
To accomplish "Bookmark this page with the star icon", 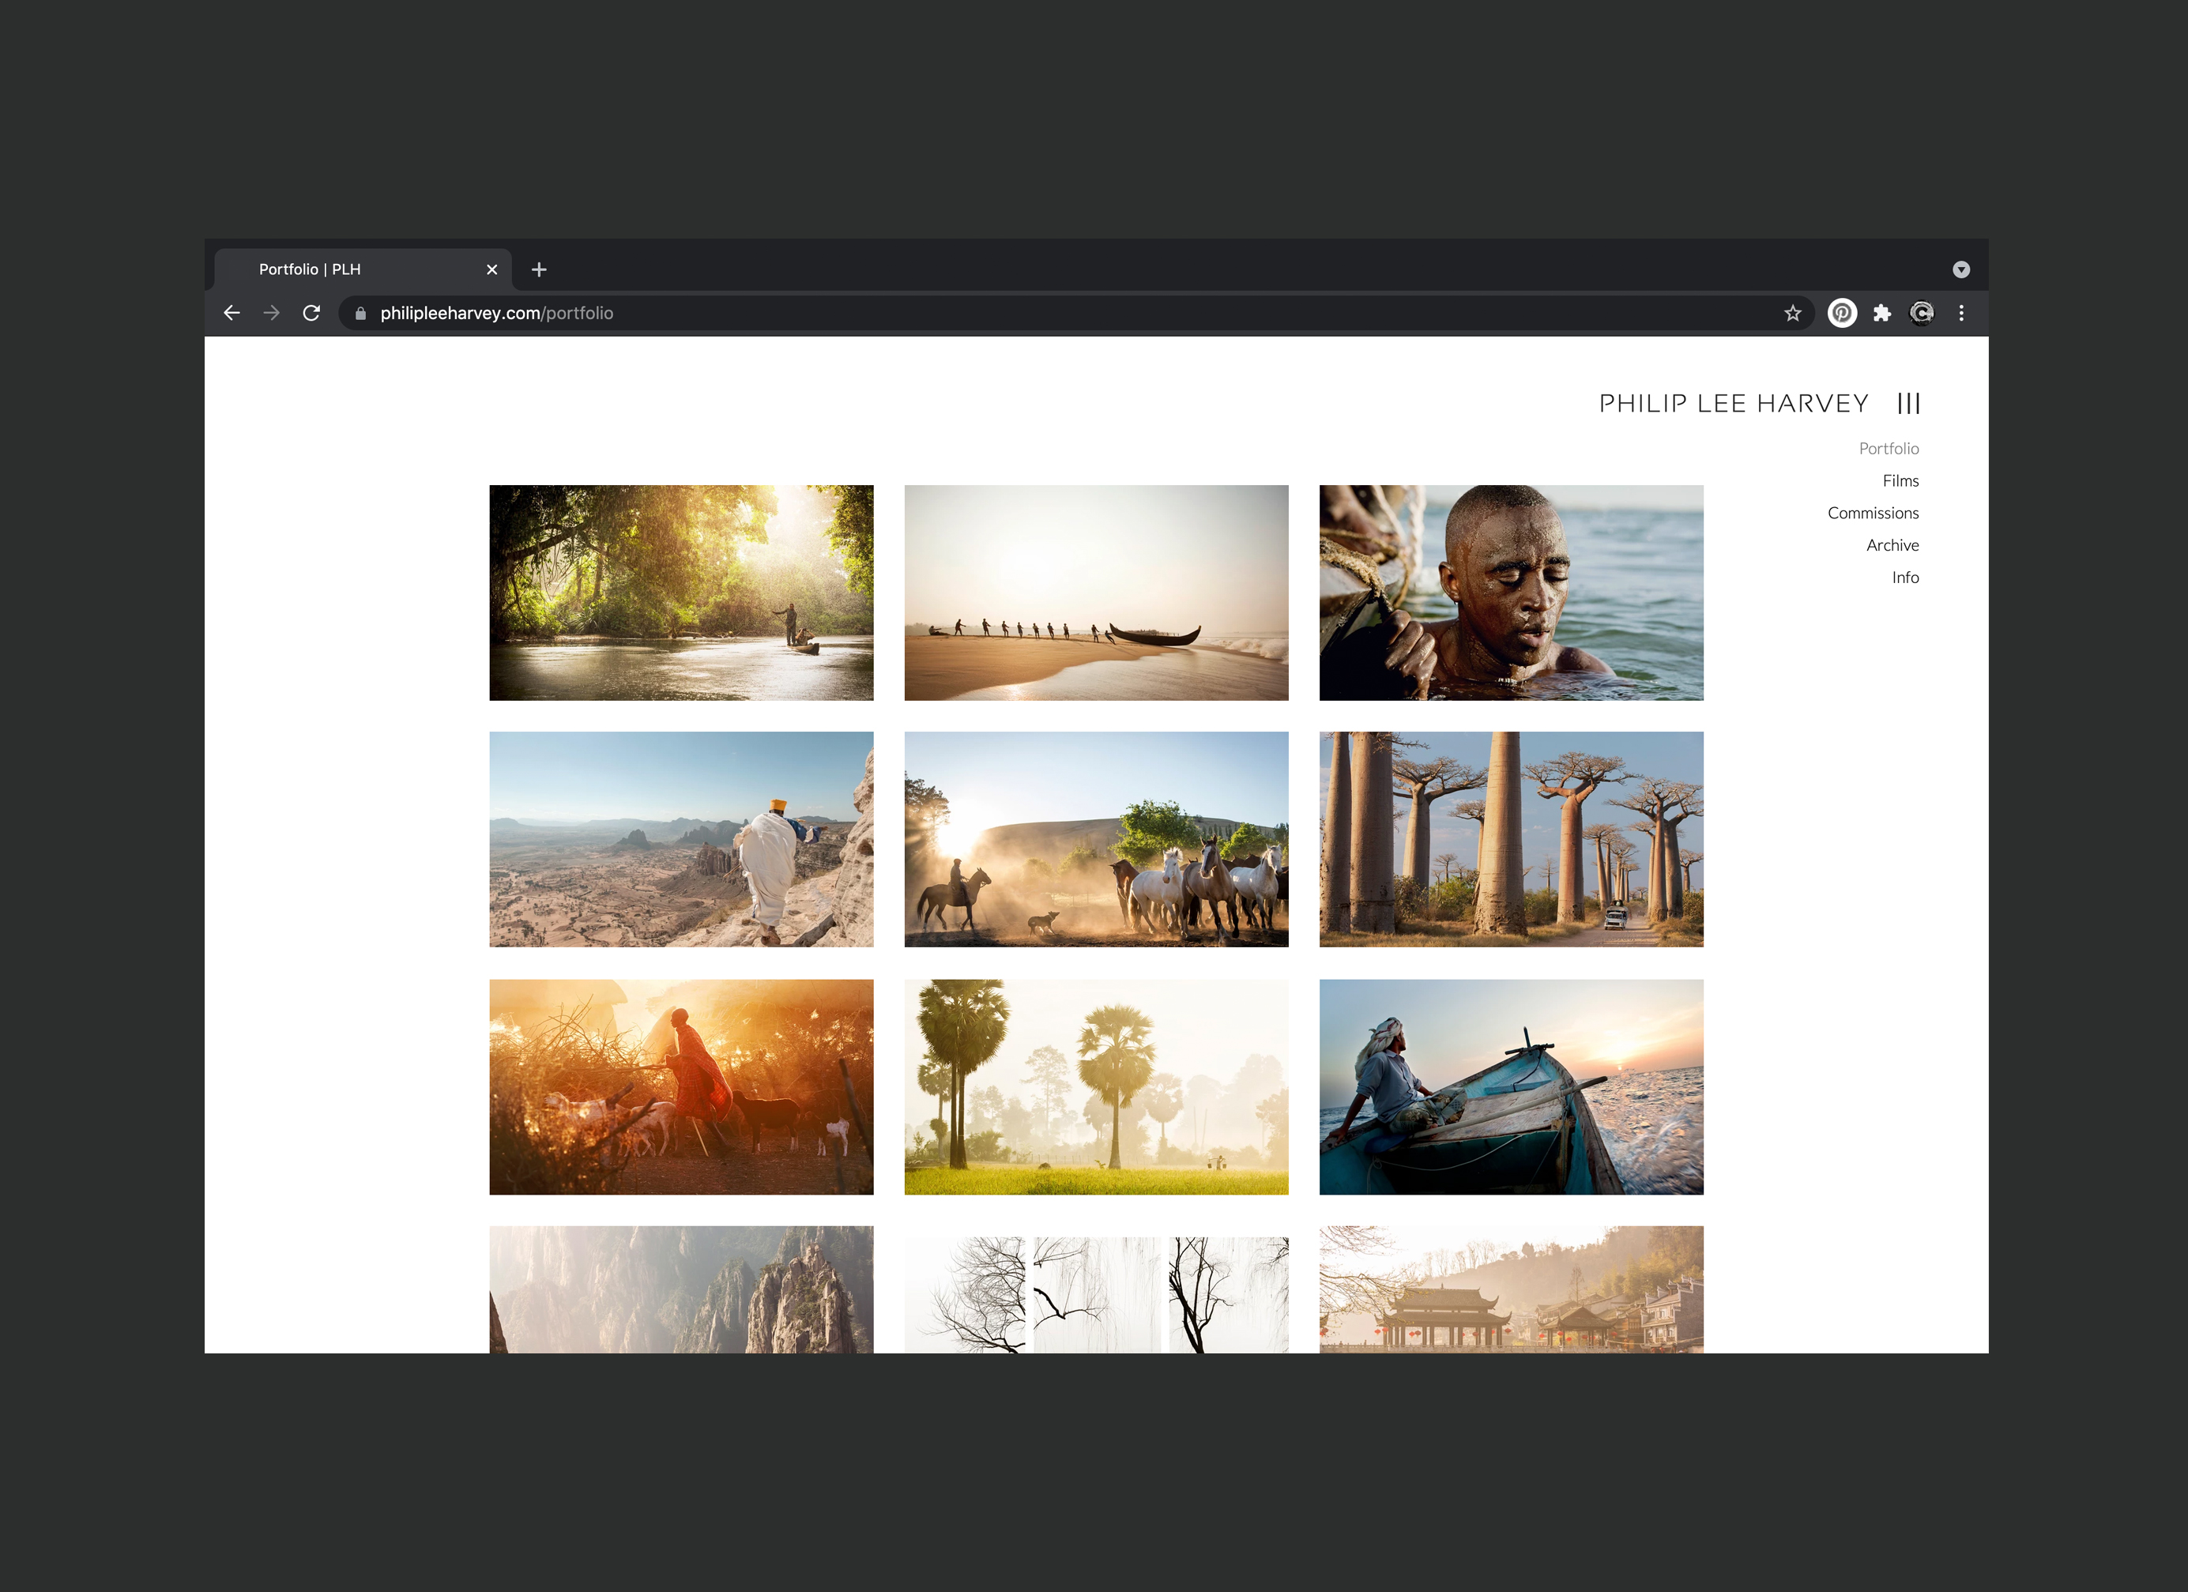I will point(1792,313).
